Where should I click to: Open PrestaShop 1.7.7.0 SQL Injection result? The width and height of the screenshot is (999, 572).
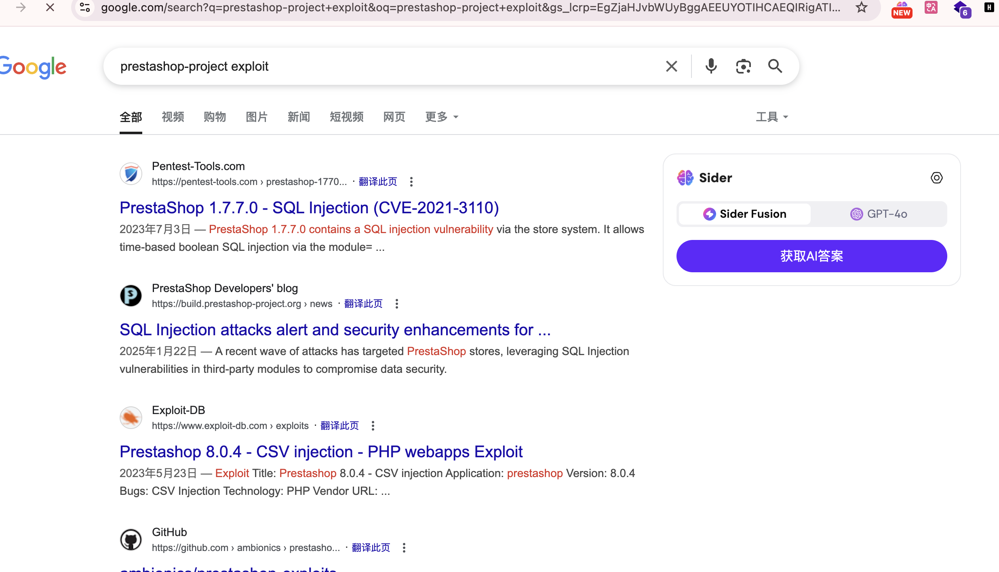tap(309, 208)
